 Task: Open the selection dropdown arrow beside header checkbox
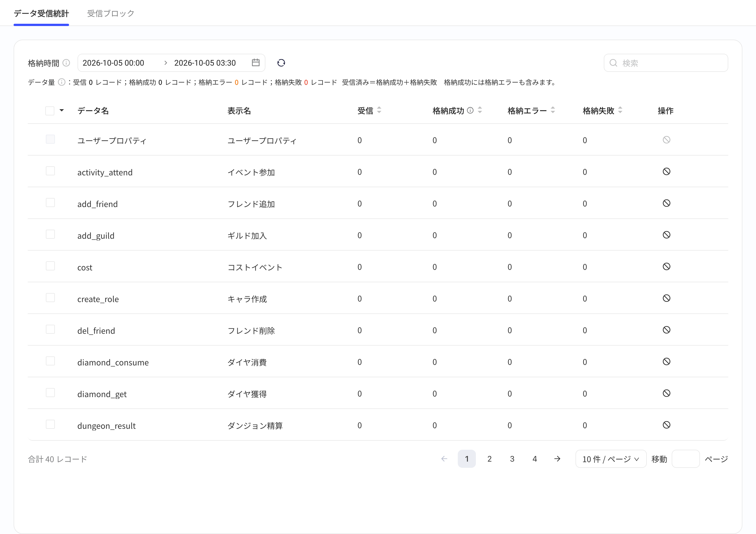pos(62,110)
